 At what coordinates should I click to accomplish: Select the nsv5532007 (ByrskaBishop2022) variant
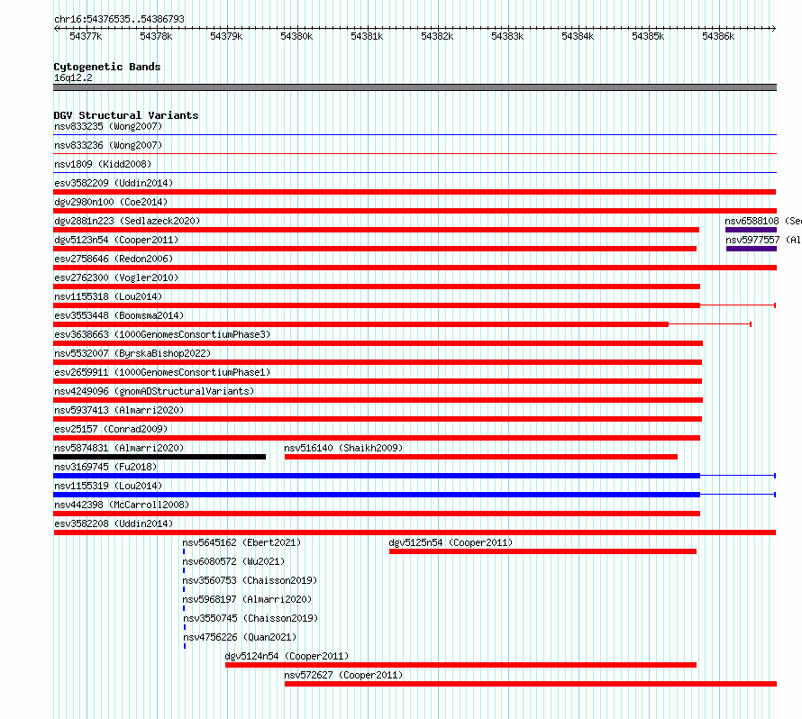point(132,353)
